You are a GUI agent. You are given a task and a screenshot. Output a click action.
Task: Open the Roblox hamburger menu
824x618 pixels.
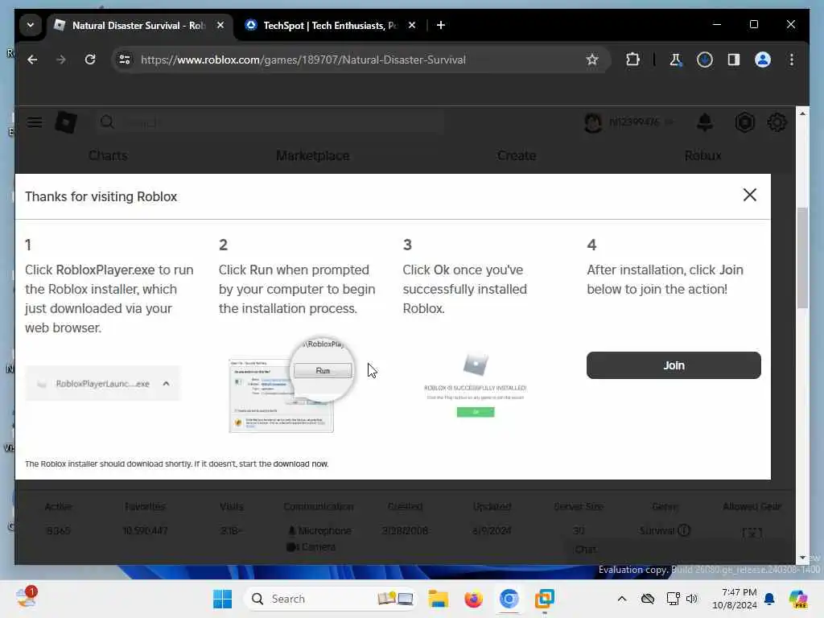pyautogui.click(x=35, y=122)
